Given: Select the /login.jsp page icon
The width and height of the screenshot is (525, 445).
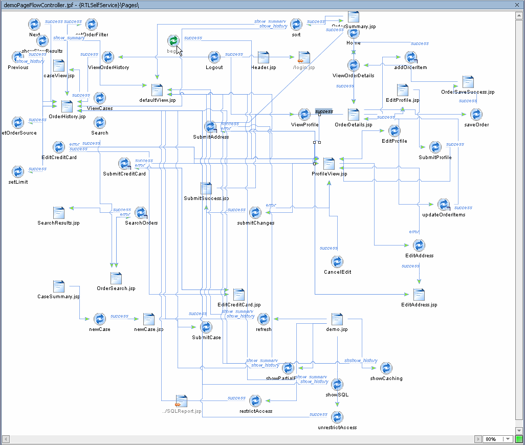Looking at the screenshot, I should pyautogui.click(x=304, y=57).
